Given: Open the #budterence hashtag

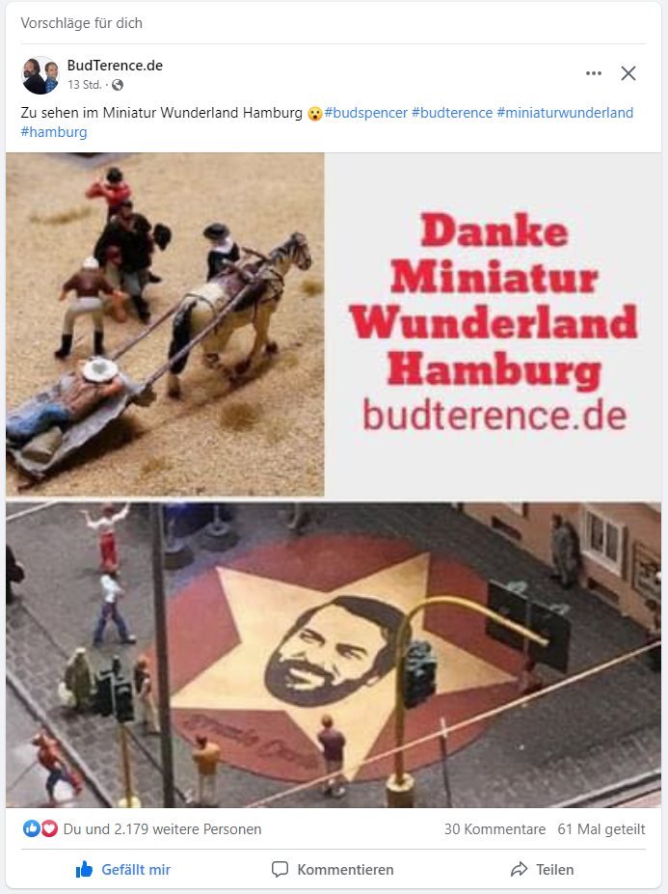Looking at the screenshot, I should click(452, 113).
